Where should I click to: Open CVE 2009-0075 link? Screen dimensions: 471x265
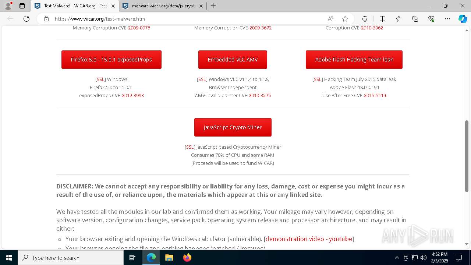[139, 28]
